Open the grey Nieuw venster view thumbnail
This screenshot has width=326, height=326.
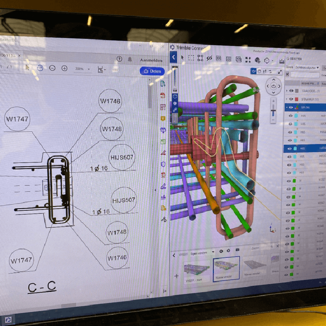[255, 266]
